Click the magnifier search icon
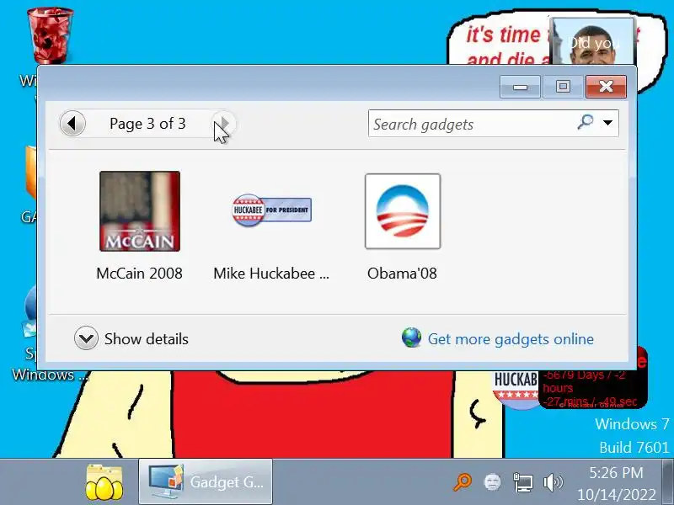674x505 pixels. pos(585,122)
